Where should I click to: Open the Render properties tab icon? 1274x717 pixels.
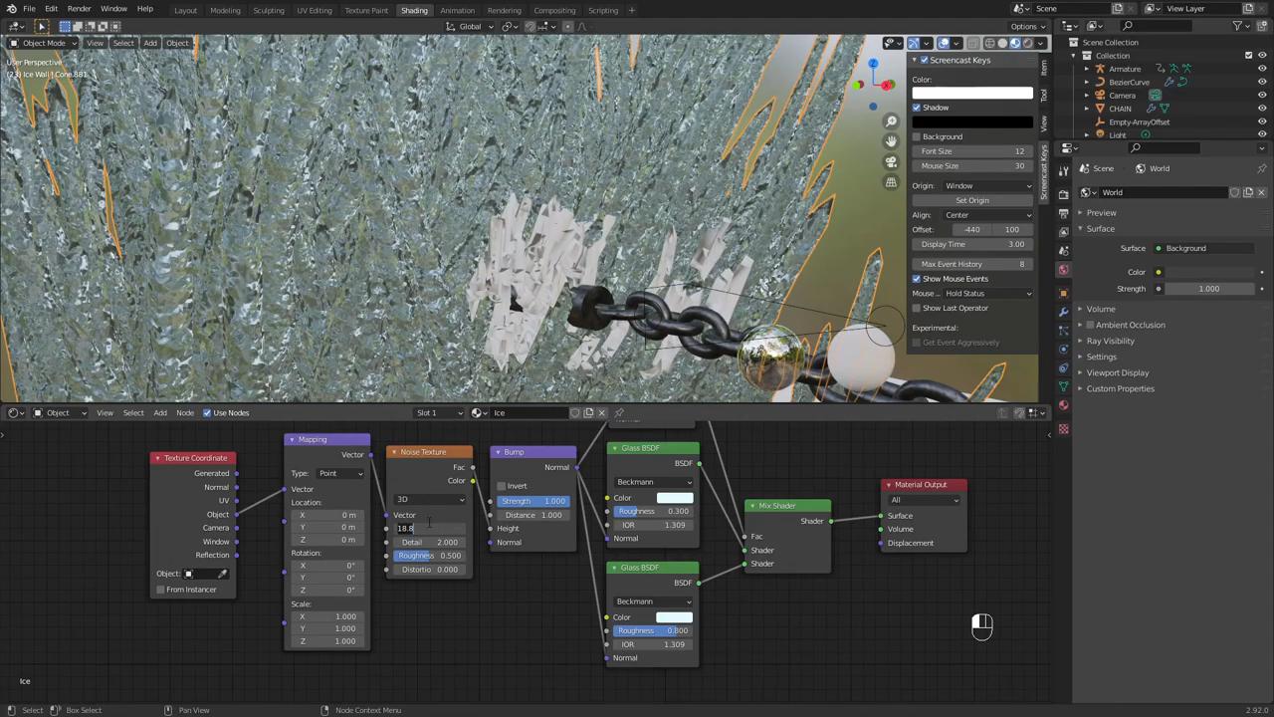(x=1063, y=193)
